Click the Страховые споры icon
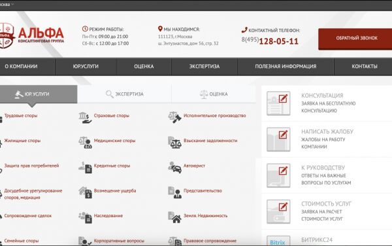This screenshot has width=392, height=246. point(85,118)
